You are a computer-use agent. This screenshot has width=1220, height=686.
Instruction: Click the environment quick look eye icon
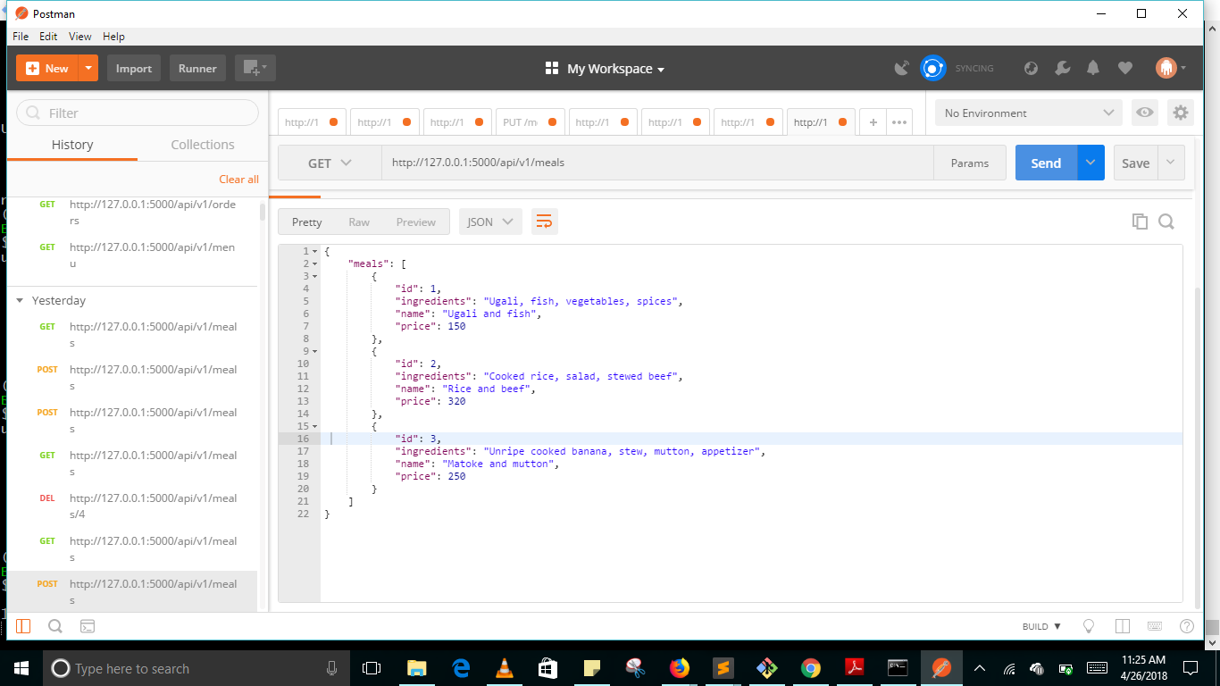coord(1145,113)
